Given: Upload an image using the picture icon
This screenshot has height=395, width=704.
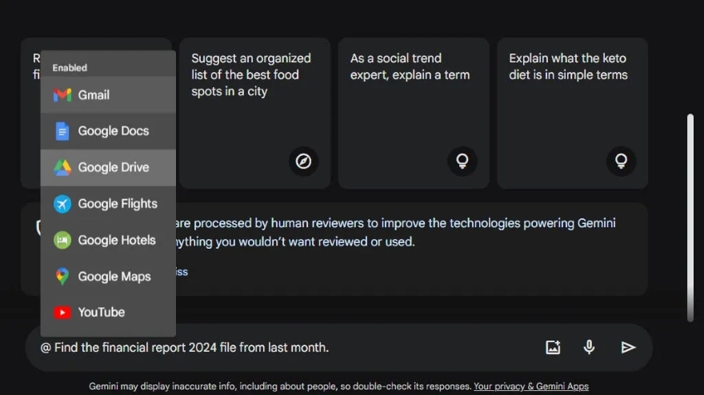Looking at the screenshot, I should point(553,347).
